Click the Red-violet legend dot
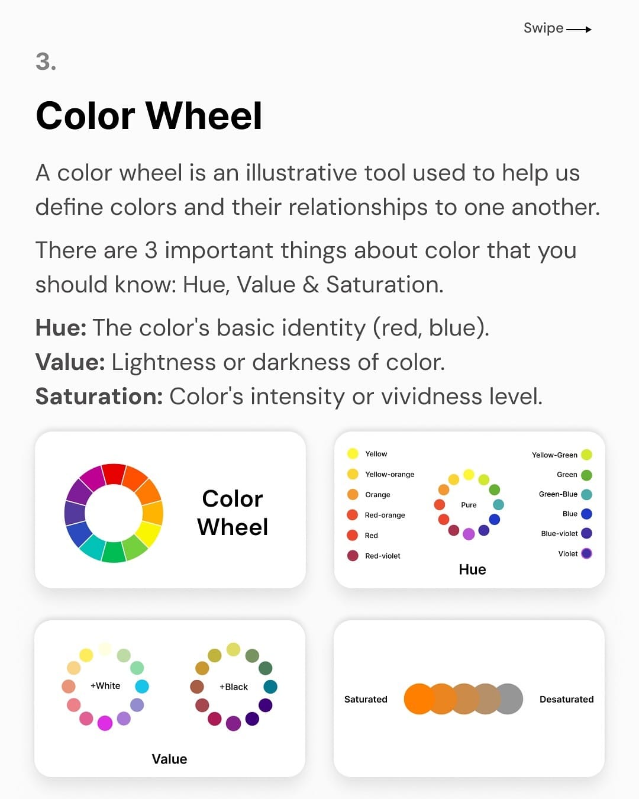639x799 pixels. (353, 556)
